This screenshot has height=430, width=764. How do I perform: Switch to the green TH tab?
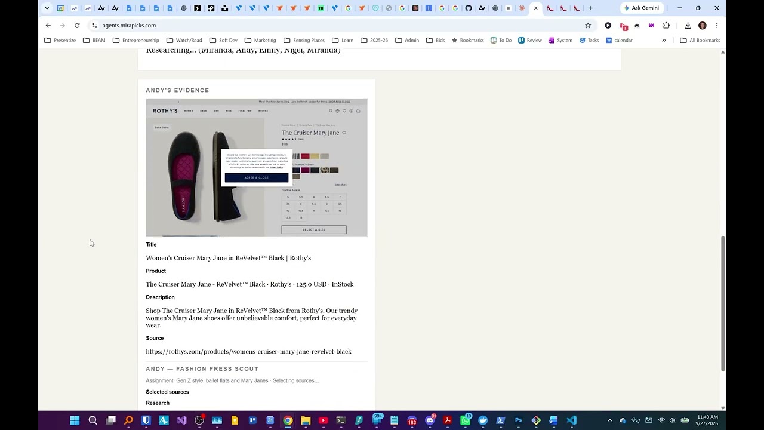click(x=321, y=8)
